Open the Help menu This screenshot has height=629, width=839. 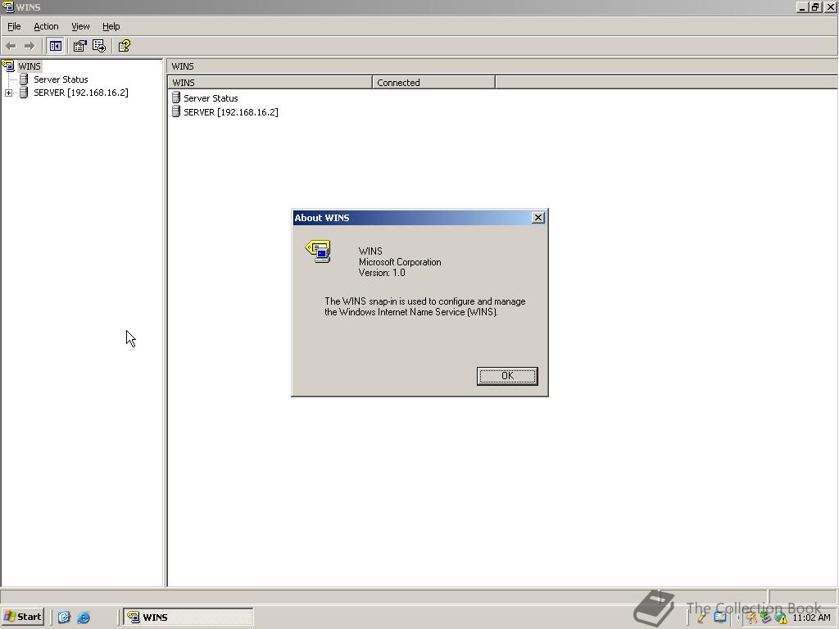(x=111, y=26)
